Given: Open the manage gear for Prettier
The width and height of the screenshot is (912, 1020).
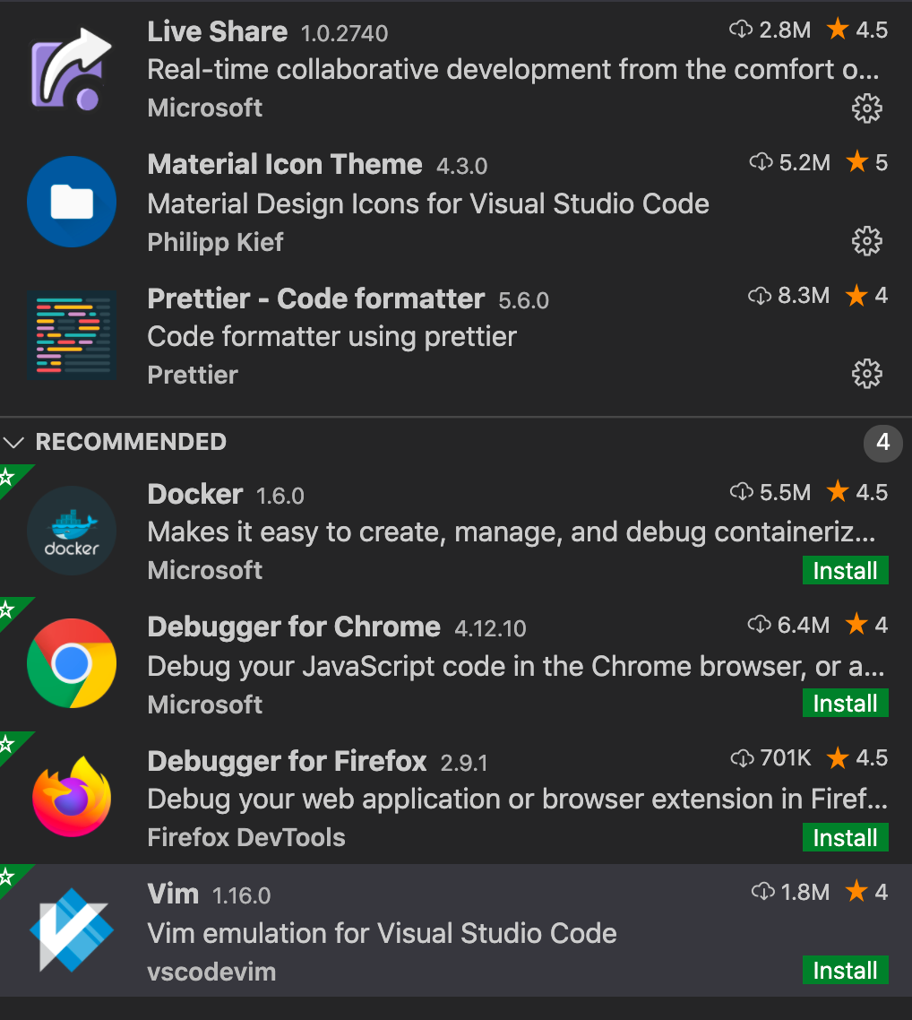Looking at the screenshot, I should point(866,374).
